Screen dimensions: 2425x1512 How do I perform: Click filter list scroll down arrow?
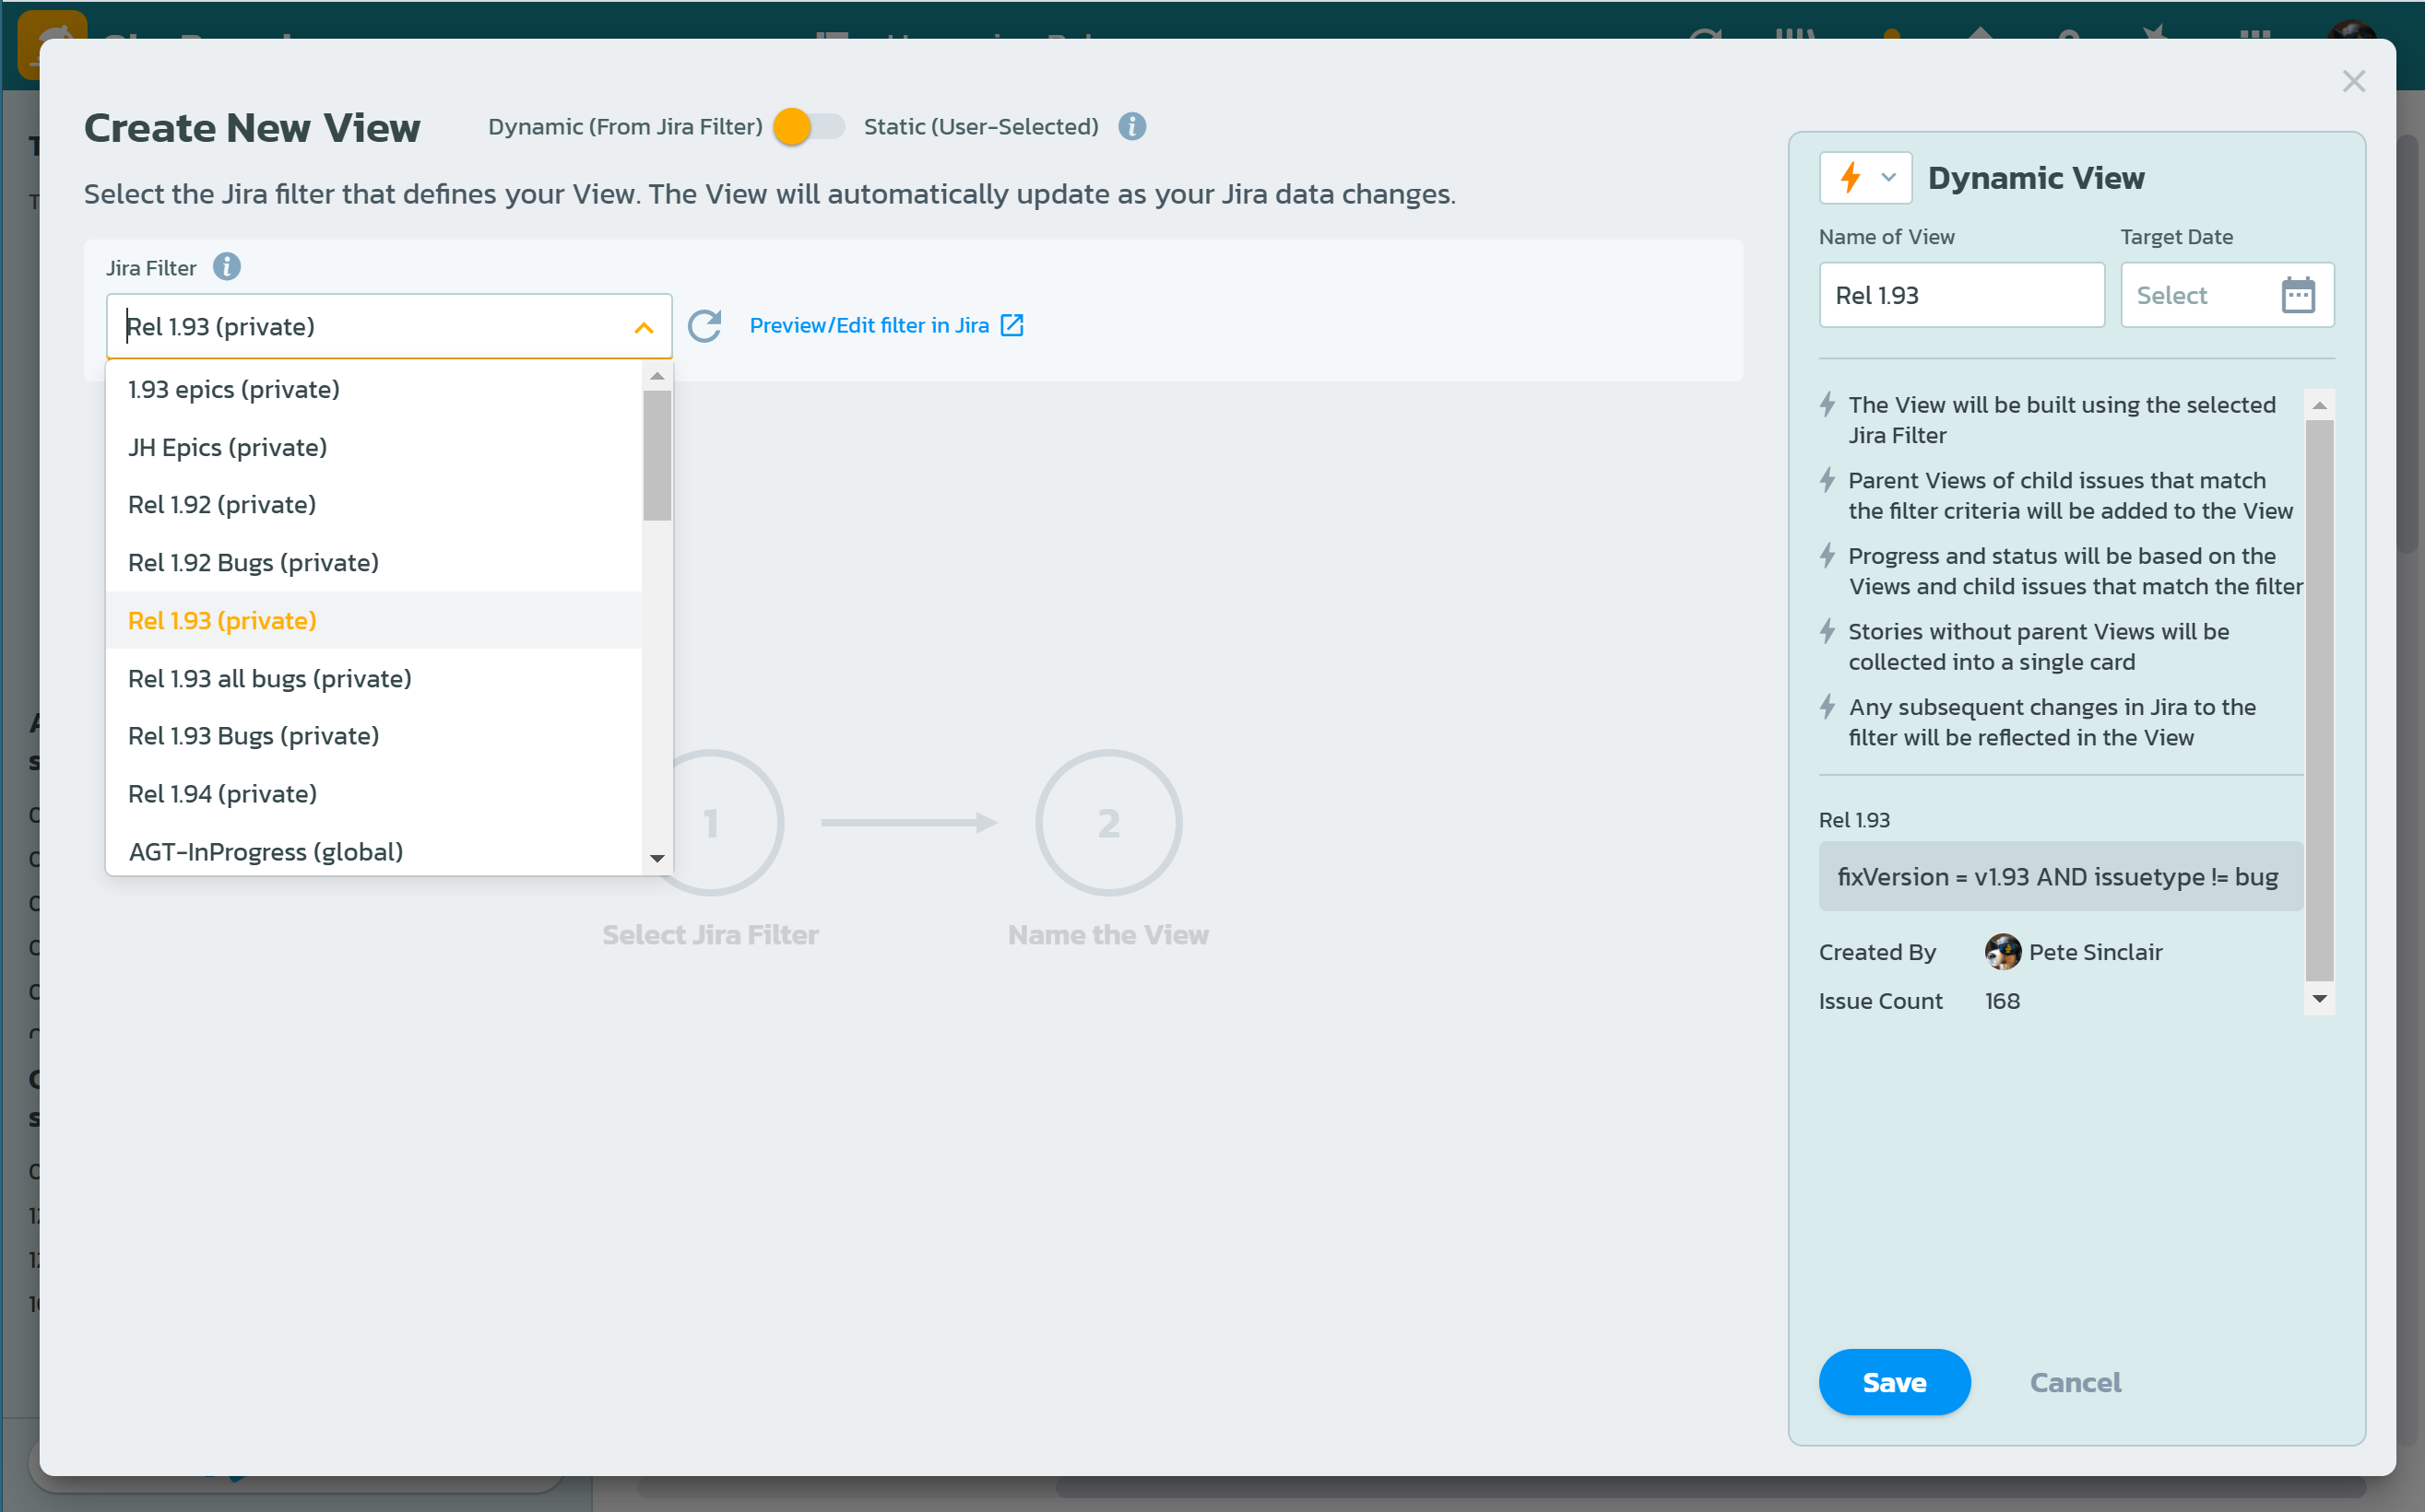[x=657, y=858]
